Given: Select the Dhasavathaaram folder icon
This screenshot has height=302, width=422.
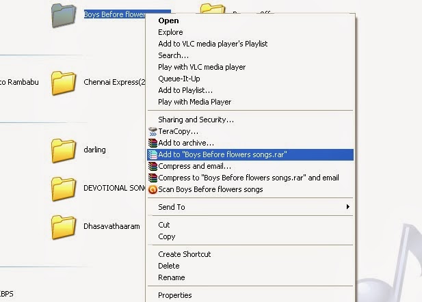Looking at the screenshot, I should (x=63, y=227).
